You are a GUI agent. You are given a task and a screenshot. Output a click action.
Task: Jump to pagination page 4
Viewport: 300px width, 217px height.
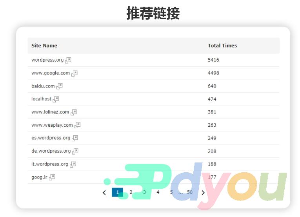tap(158, 192)
